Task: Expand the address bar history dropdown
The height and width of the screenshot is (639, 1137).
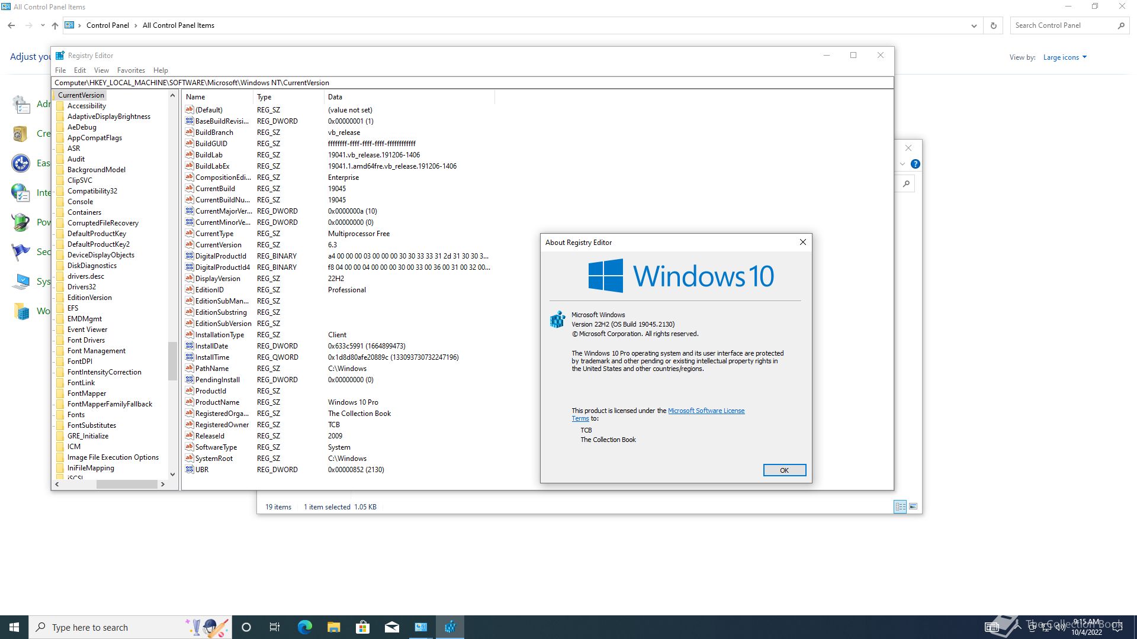Action: point(974,25)
